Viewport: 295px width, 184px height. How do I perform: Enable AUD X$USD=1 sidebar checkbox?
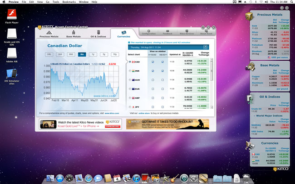click(x=162, y=80)
